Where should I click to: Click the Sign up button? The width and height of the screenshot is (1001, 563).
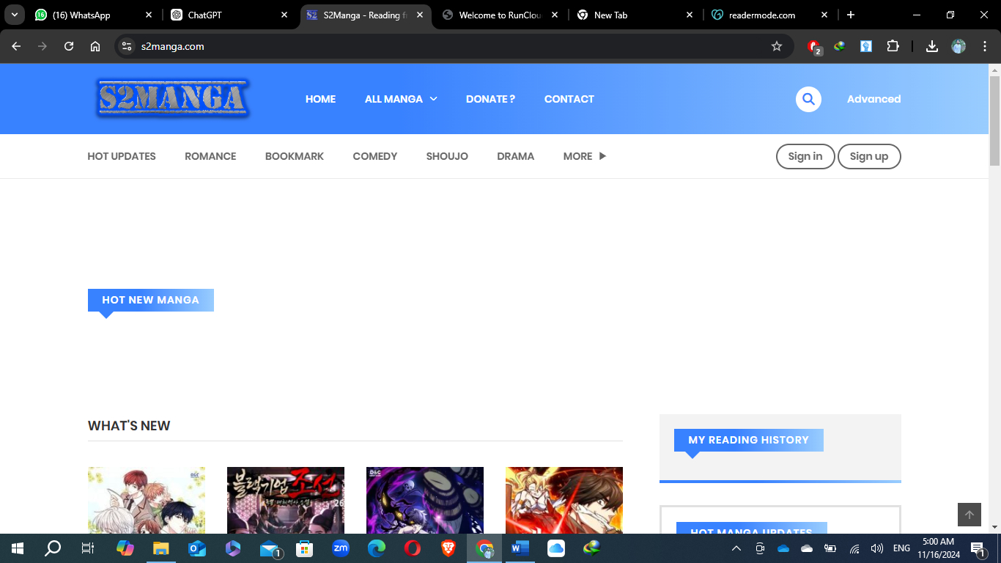(868, 156)
